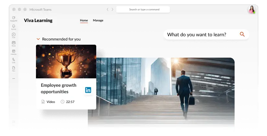The height and width of the screenshot is (136, 267).
Task: Show more apps via ellipsis icon
Action: pos(14,78)
